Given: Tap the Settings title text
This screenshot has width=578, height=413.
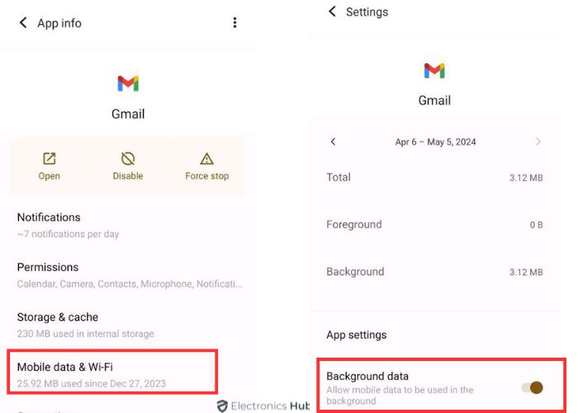Looking at the screenshot, I should pos(367,12).
